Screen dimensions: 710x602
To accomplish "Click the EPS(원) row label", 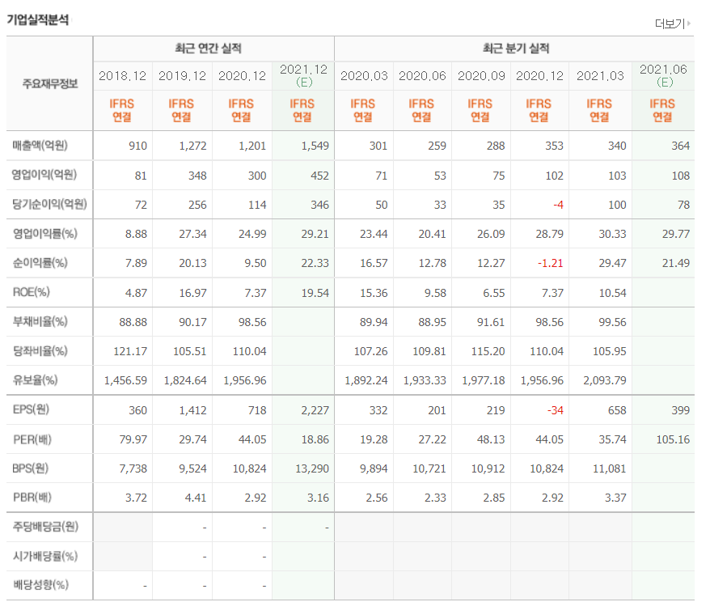I will point(31,409).
